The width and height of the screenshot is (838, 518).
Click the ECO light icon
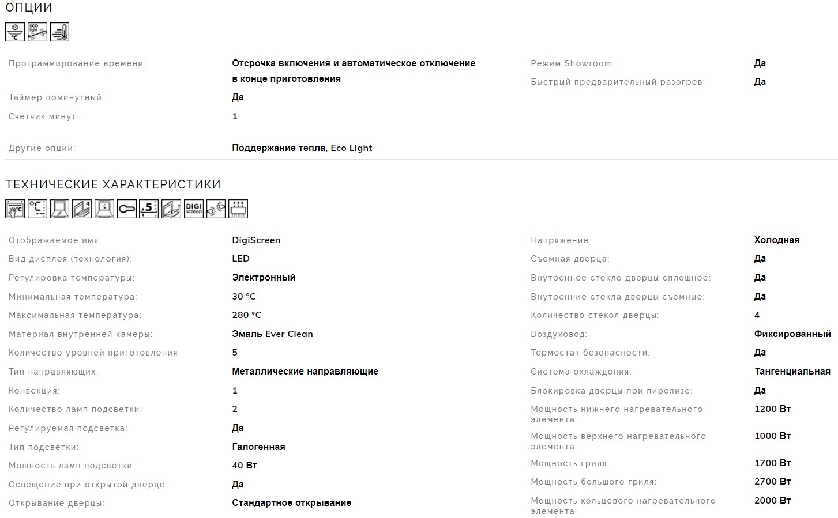click(x=37, y=32)
